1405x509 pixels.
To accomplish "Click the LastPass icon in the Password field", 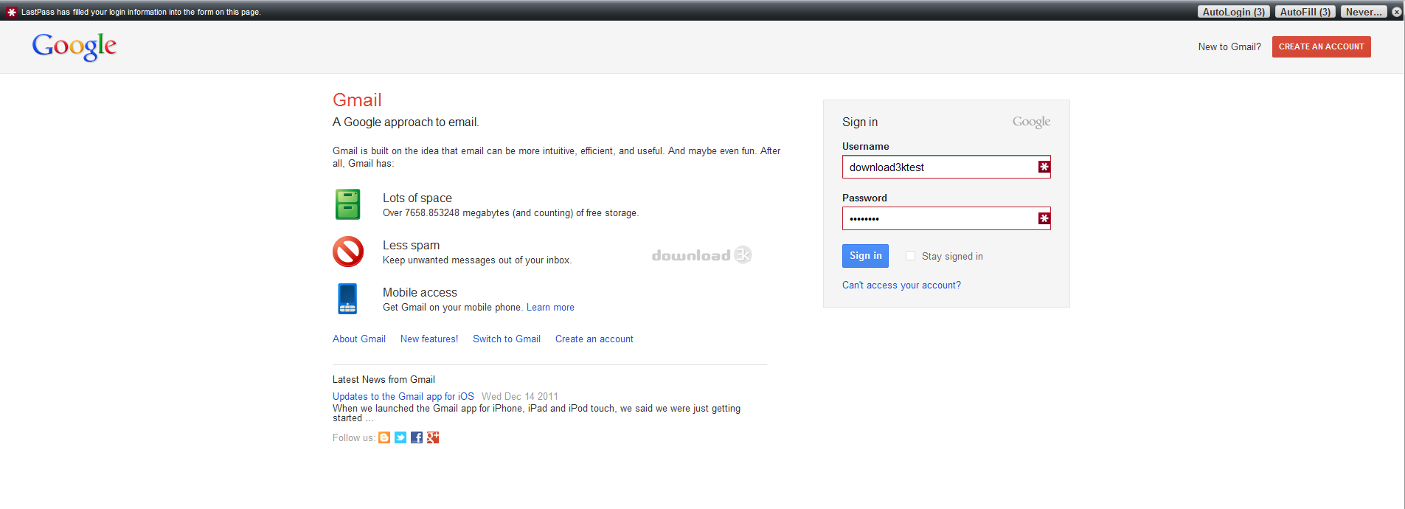I will point(1044,218).
